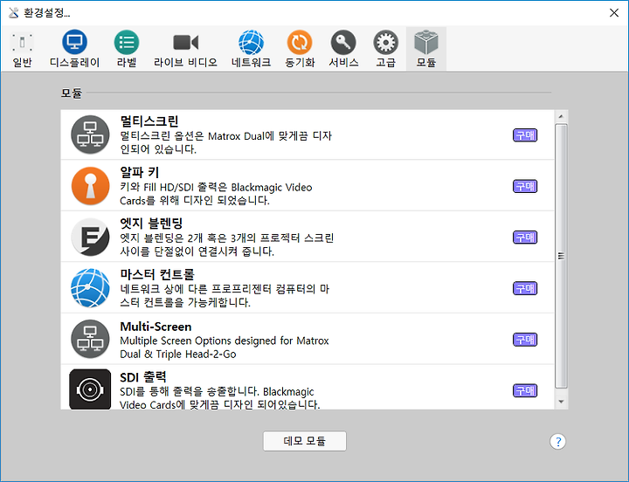Open the 일반 preferences tab
629x482 pixels.
22,49
